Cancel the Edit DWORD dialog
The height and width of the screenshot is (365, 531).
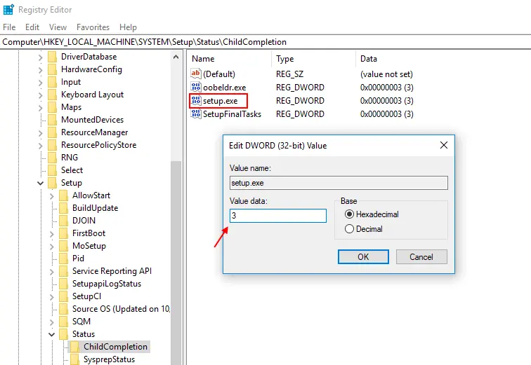click(x=421, y=256)
